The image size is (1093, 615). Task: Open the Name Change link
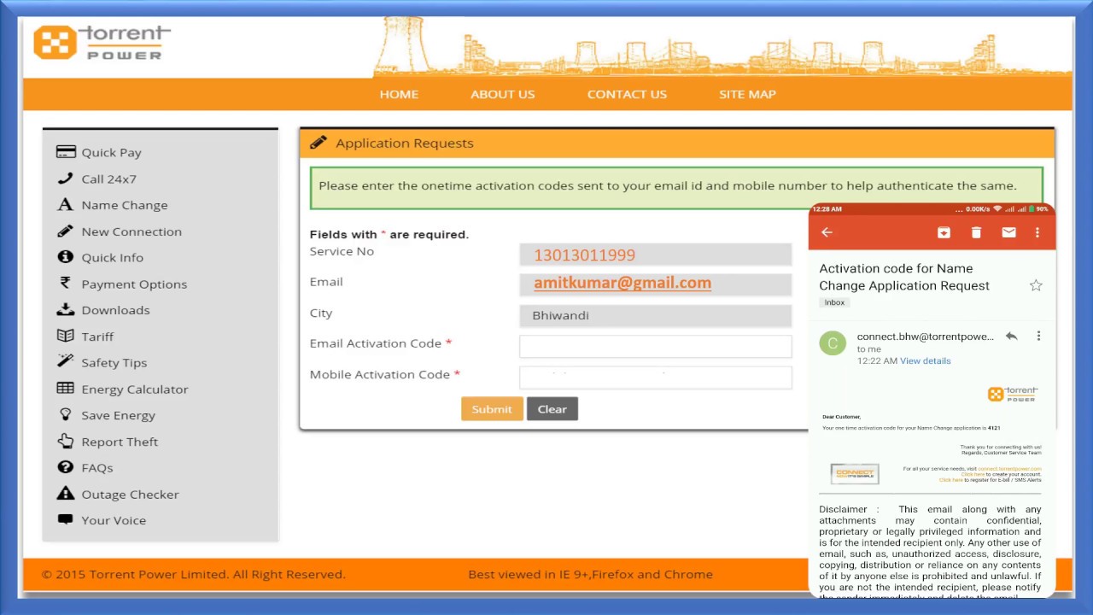[x=125, y=205]
